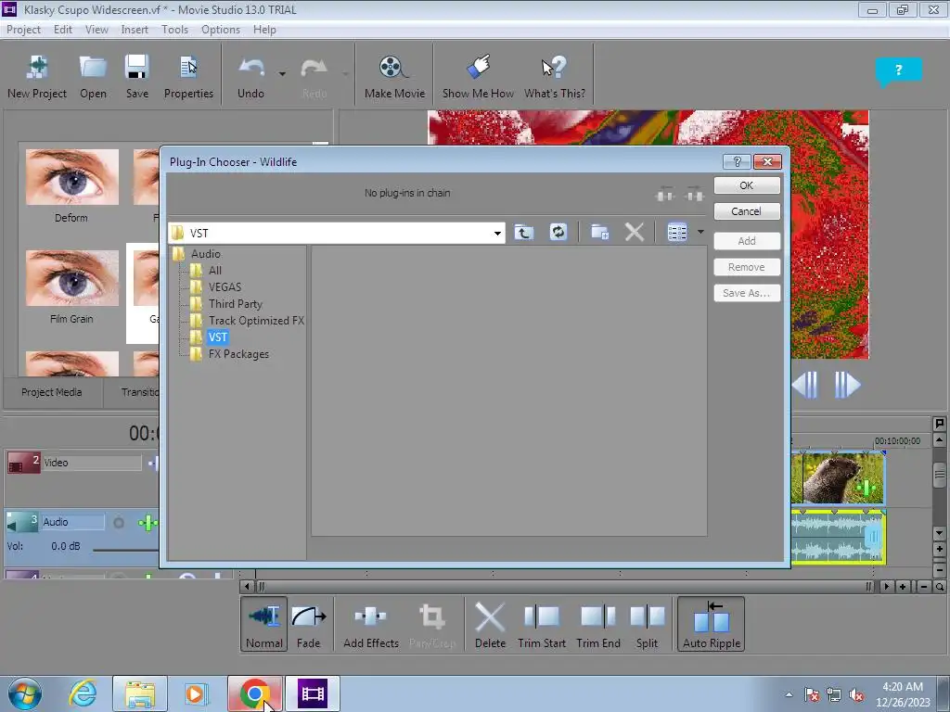Viewport: 950px width, 712px height.
Task: Create a new plug-in folder
Action: (x=600, y=232)
